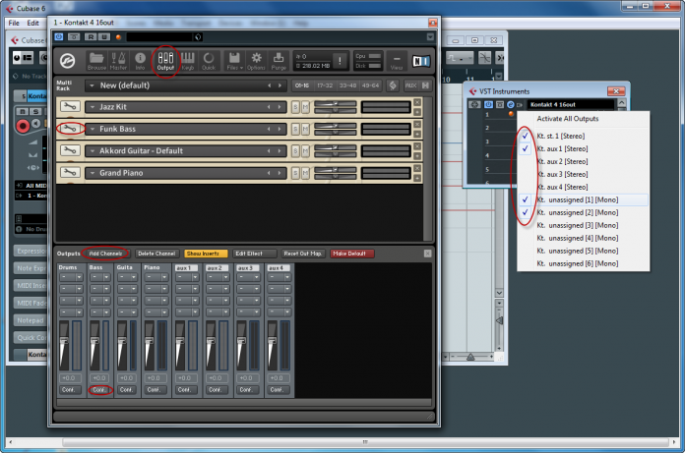Open the Bass channel Conf. button
The height and width of the screenshot is (453, 685).
coord(99,390)
